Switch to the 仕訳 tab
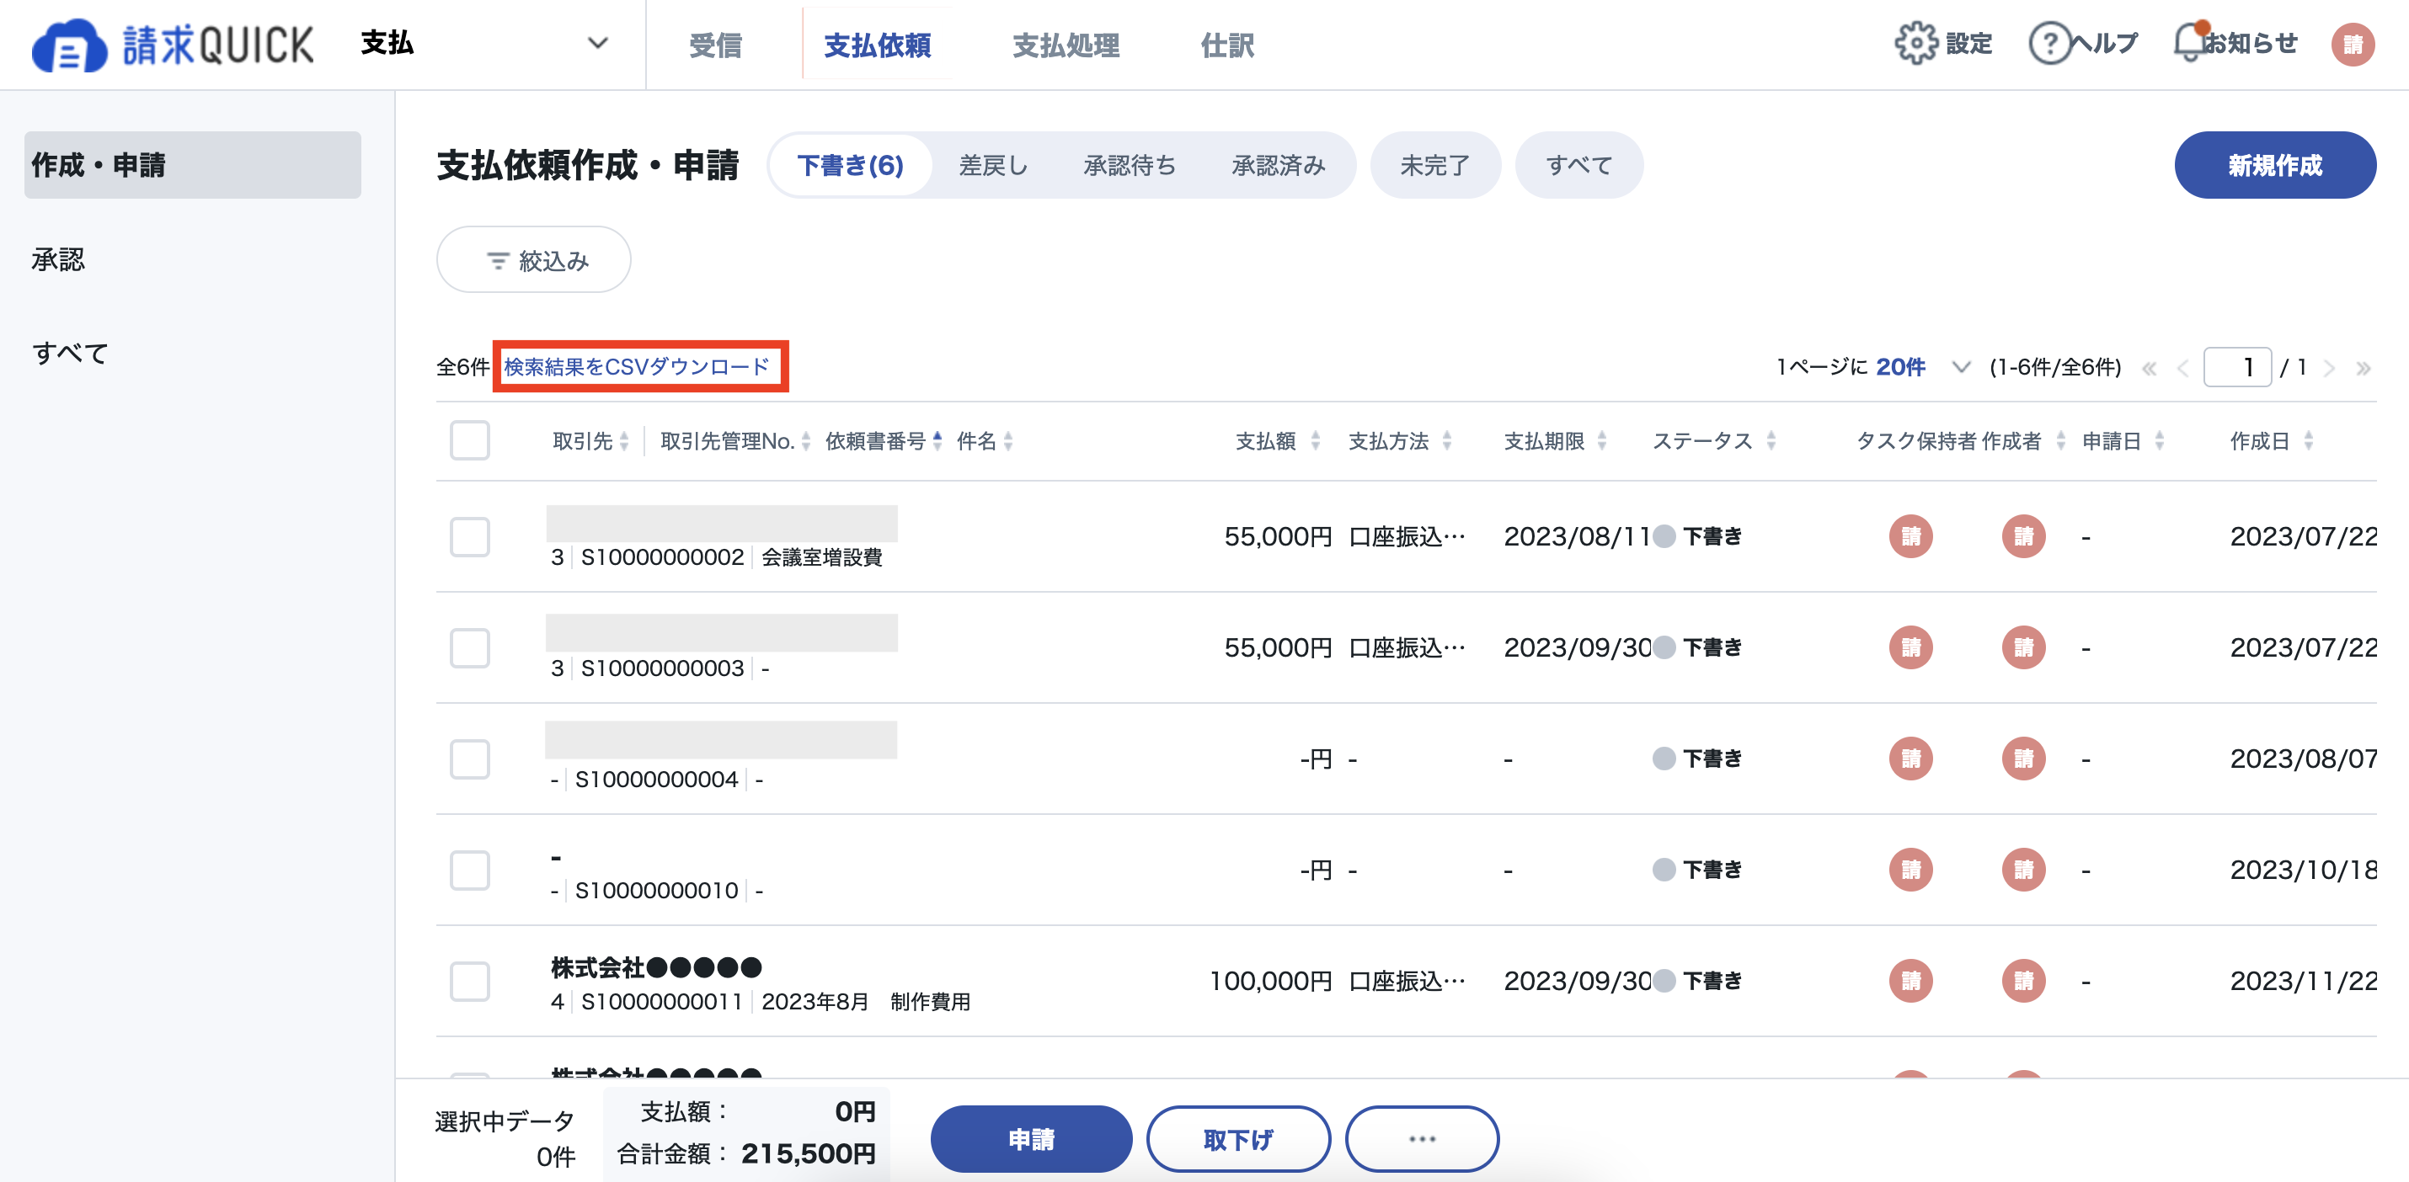The height and width of the screenshot is (1182, 2409). pyautogui.click(x=1227, y=45)
